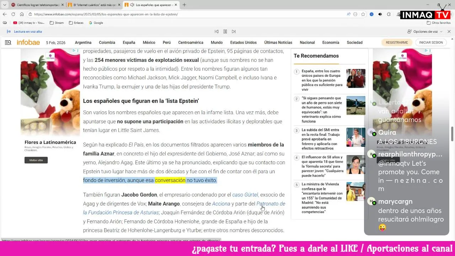Open the Fundación Princesa de Asturias link

point(121,213)
